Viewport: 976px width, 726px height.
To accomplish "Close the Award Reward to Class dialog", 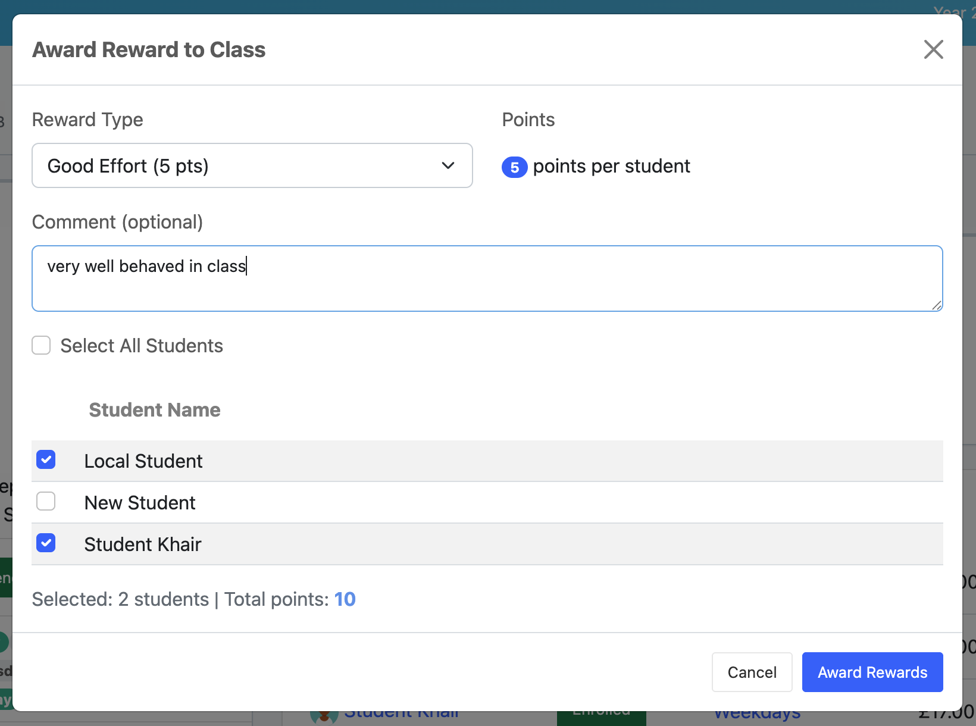I will click(933, 49).
